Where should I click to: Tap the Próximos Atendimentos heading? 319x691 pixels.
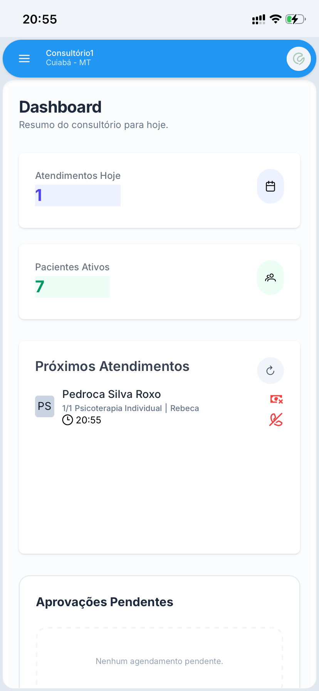pyautogui.click(x=112, y=366)
